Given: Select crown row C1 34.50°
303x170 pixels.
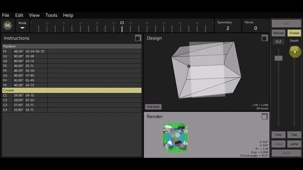Looking at the screenshot, I should [71, 95].
